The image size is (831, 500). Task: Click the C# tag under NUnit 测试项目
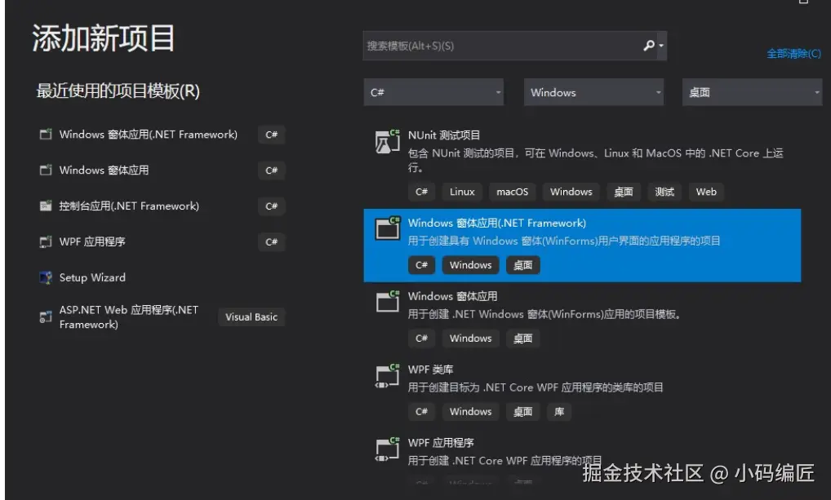[x=421, y=192]
